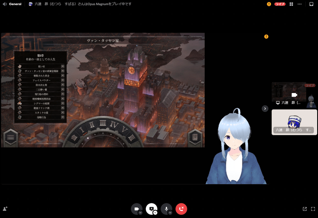
Task: Open the シグマーの庭園 entry
Action: coord(41,103)
